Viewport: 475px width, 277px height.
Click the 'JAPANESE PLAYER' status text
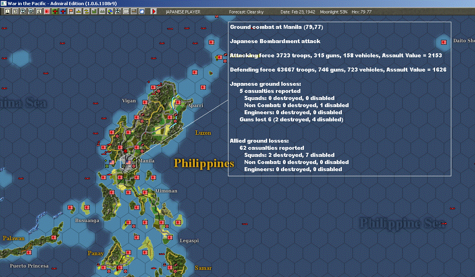click(183, 12)
